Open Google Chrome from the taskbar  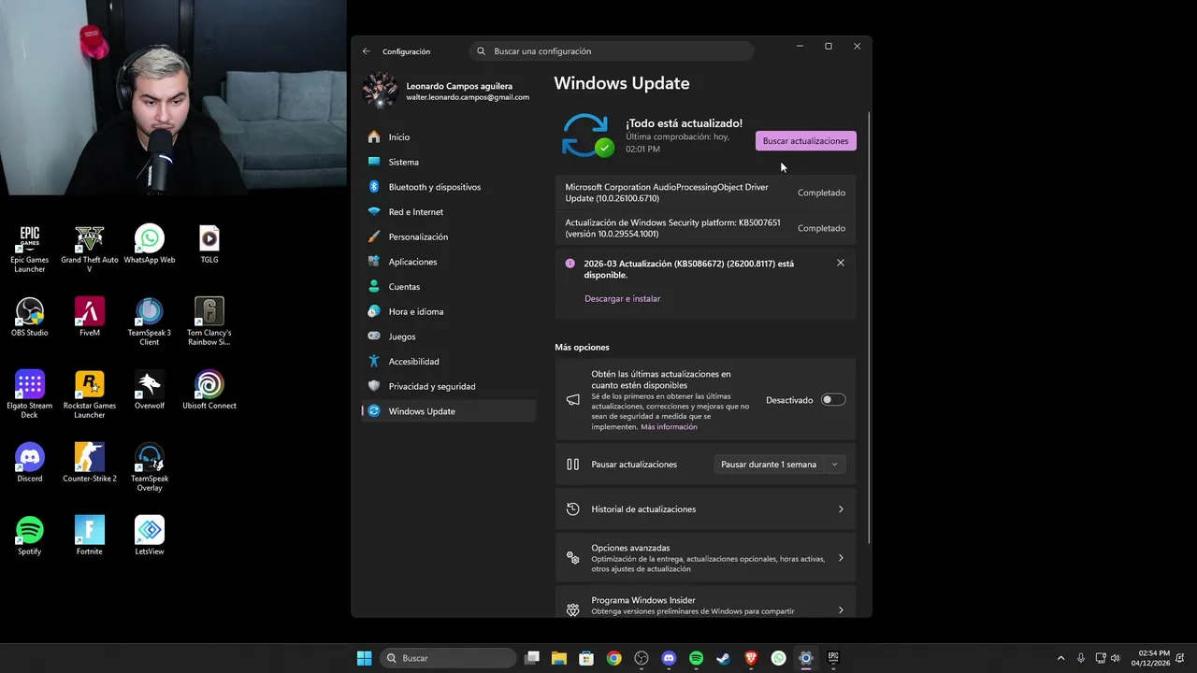pyautogui.click(x=613, y=658)
